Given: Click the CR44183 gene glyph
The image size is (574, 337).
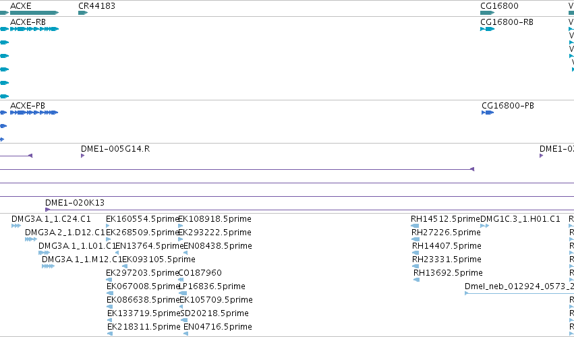Looking at the screenshot, I should click(83, 13).
